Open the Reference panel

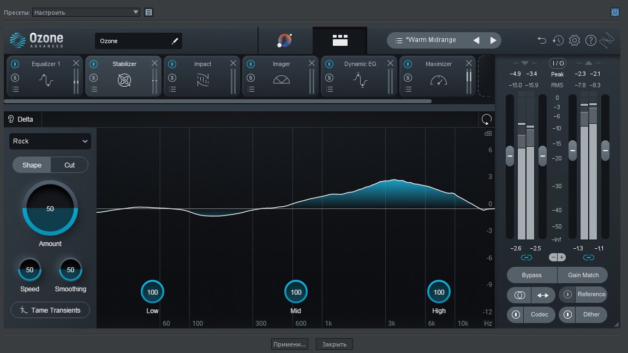[x=591, y=295]
